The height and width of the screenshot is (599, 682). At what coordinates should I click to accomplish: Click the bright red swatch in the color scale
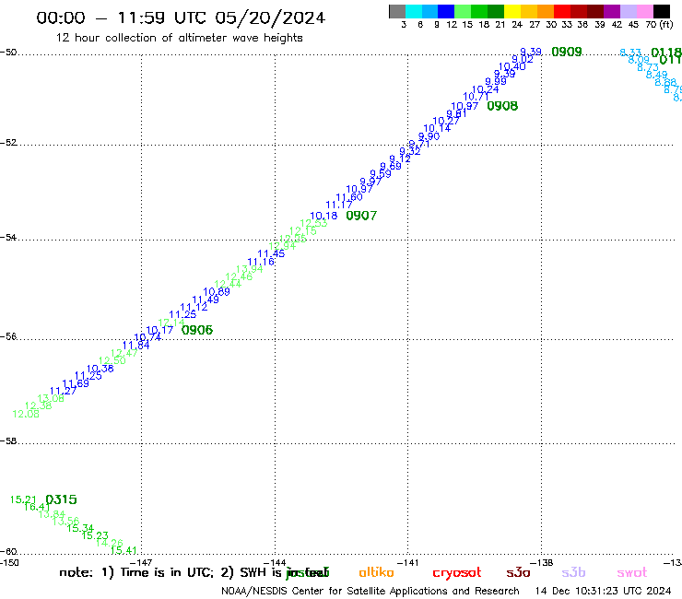(562, 11)
